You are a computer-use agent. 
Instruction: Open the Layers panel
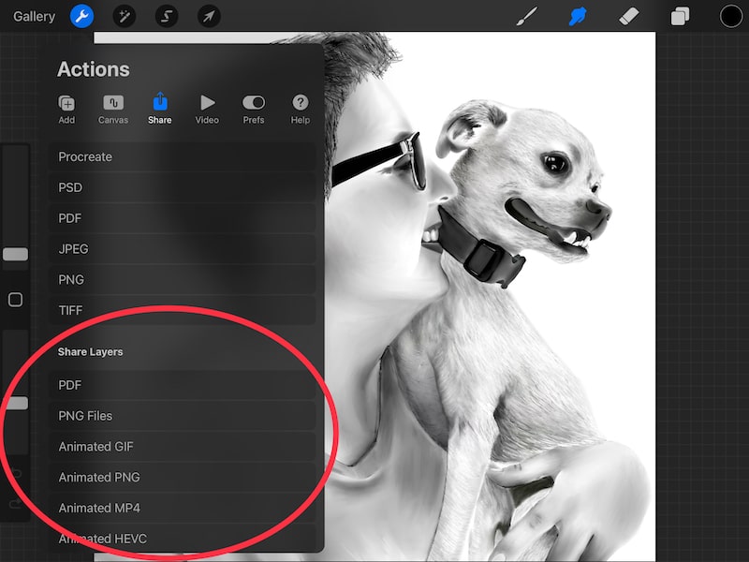(680, 15)
